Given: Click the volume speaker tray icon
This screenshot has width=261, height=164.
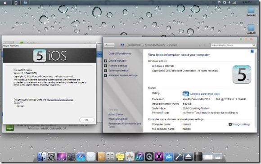Looking at the screenshot, I should (x=229, y=3).
